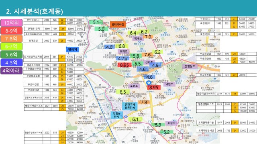This screenshot has width=257, height=144.
Task: Select the 89500 price cell
Action: [243, 94]
